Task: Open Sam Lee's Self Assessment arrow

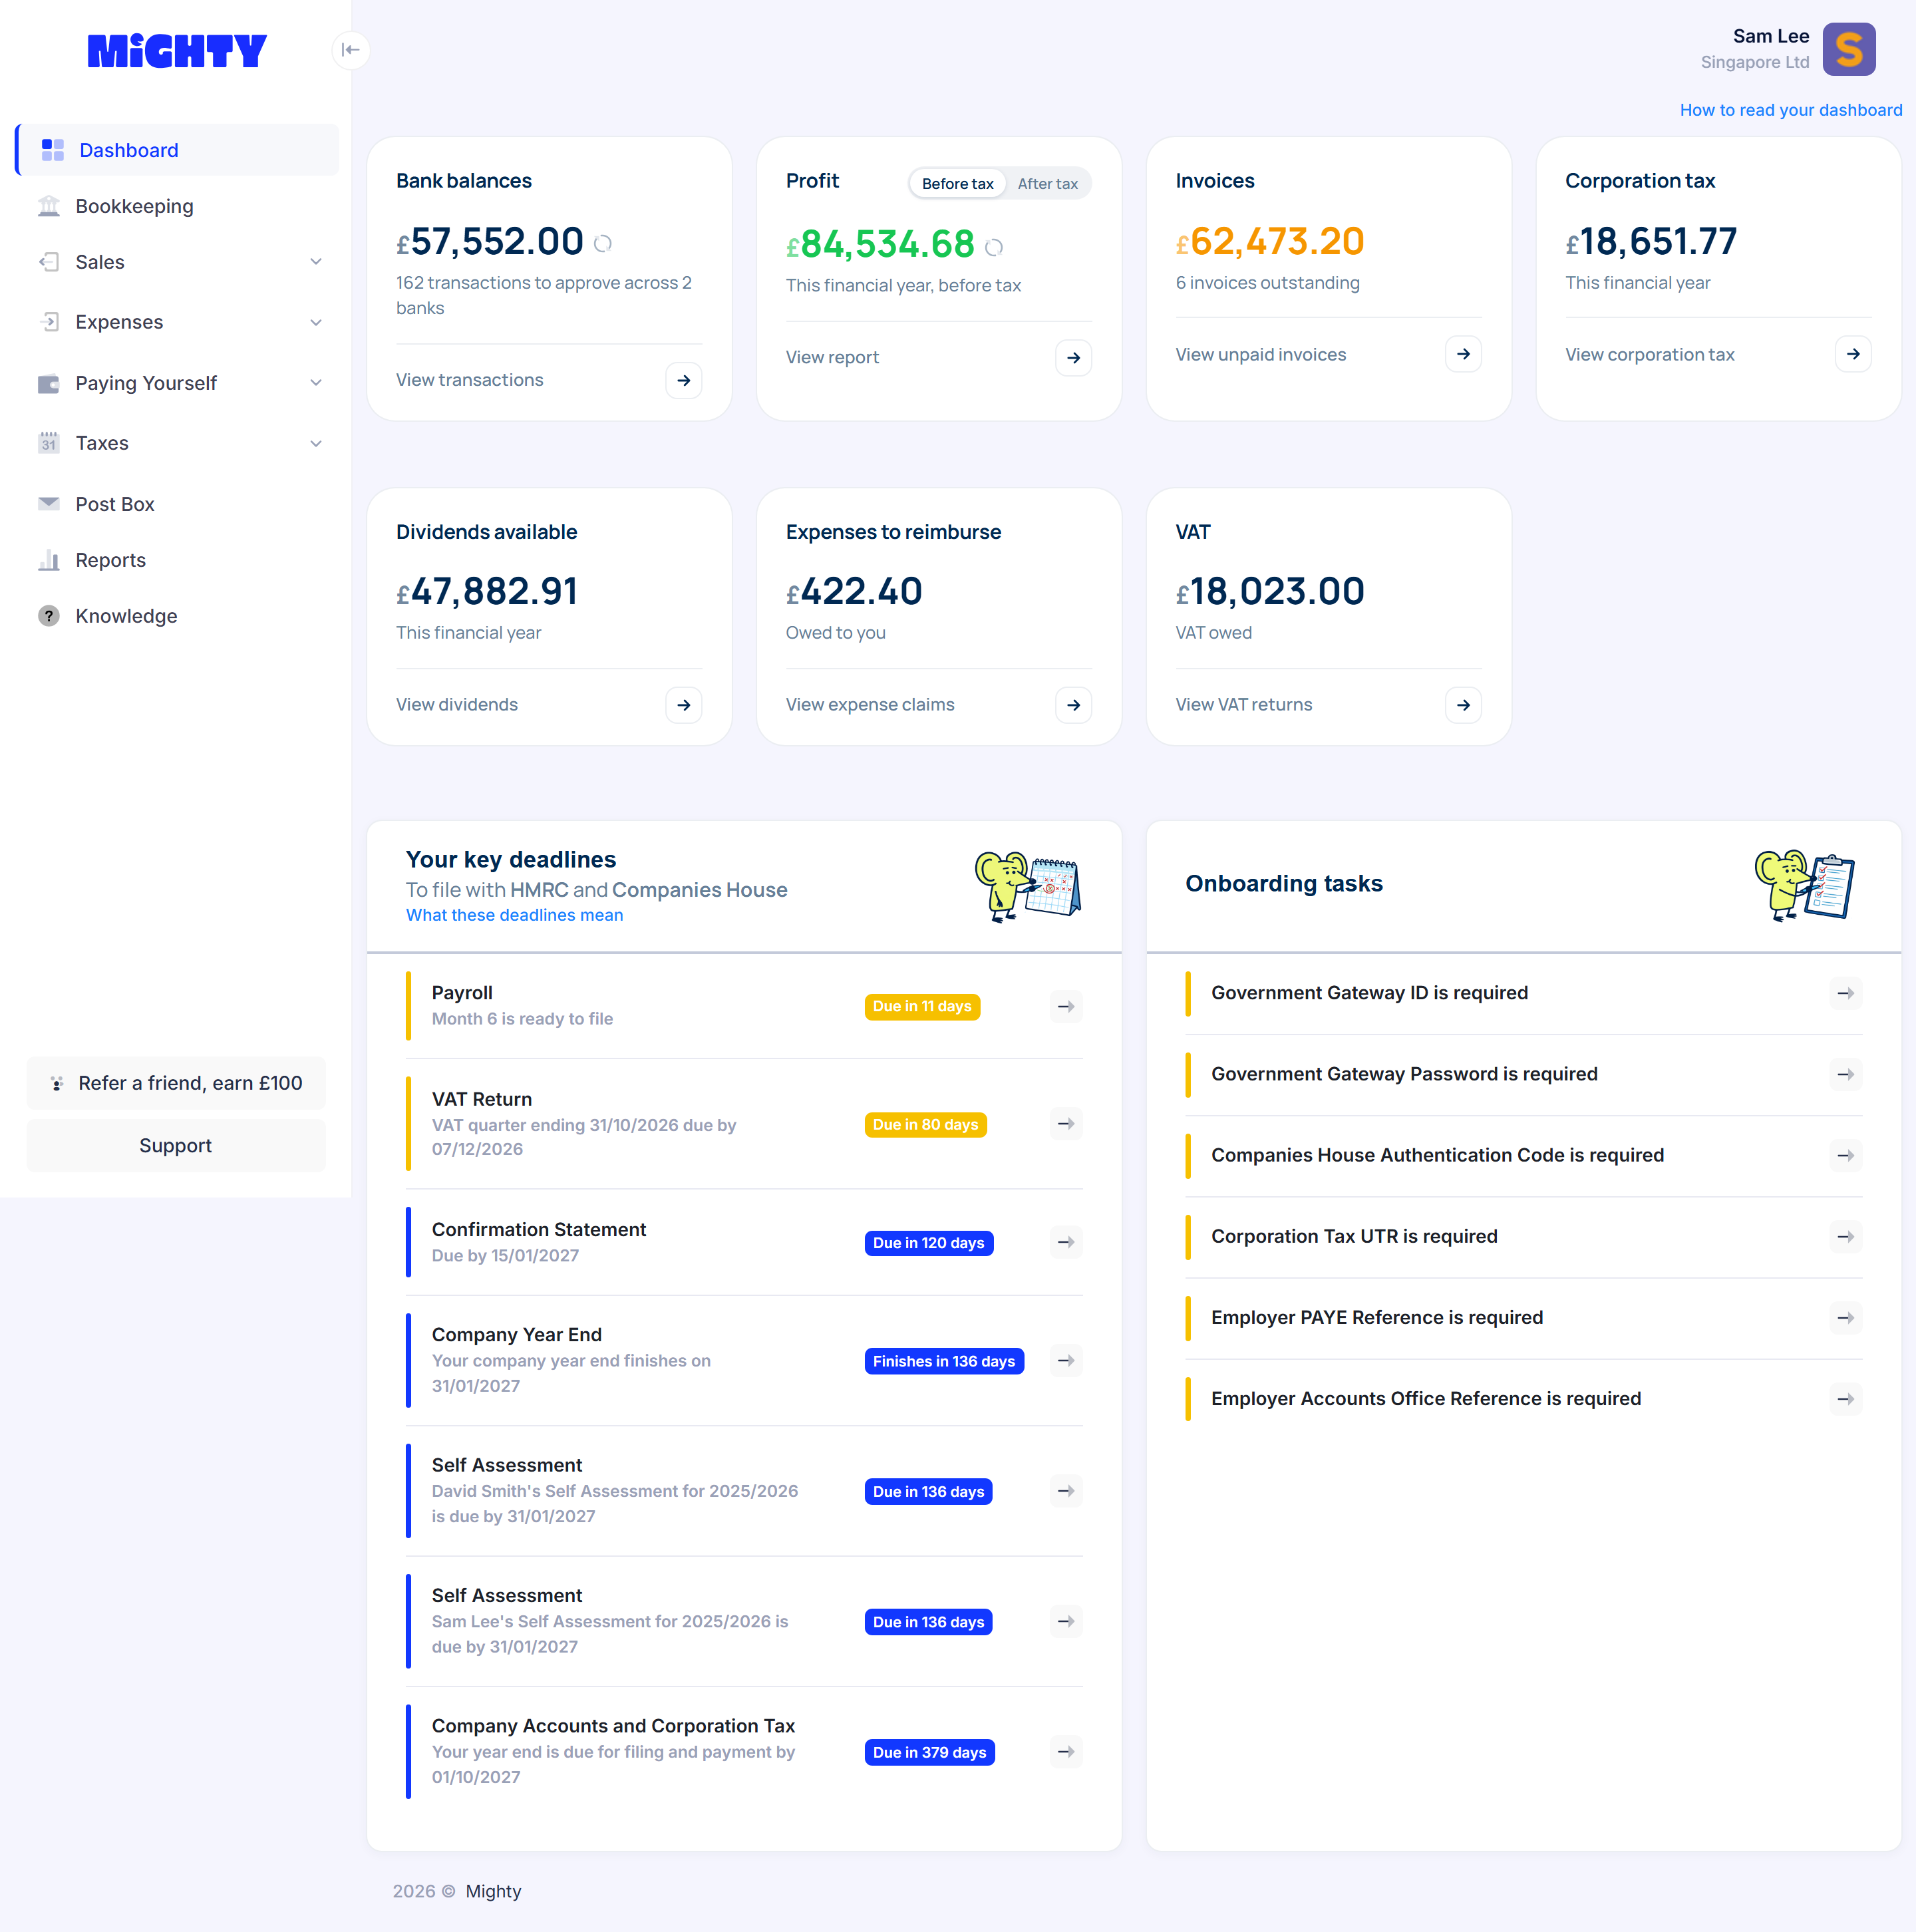Action: point(1066,1621)
